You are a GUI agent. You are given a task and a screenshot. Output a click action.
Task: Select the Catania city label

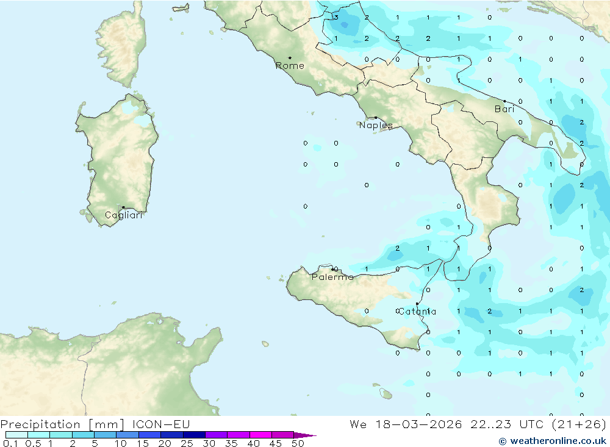(417, 312)
